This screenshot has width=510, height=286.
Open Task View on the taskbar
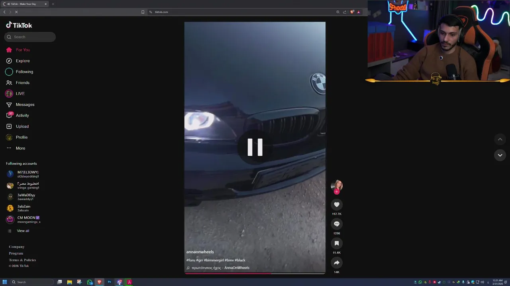click(x=59, y=282)
